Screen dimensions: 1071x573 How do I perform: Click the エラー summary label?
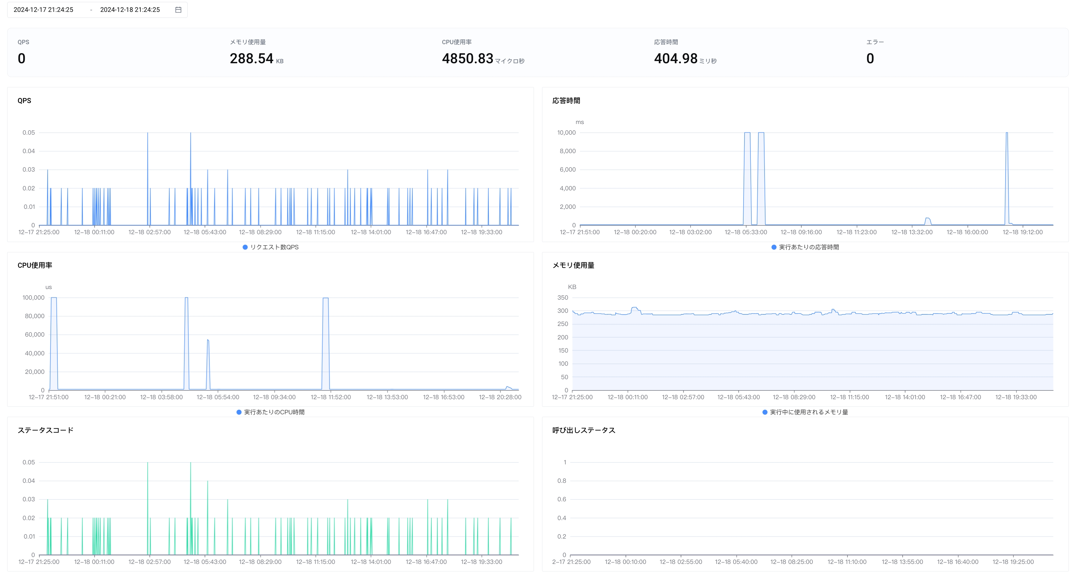(875, 42)
